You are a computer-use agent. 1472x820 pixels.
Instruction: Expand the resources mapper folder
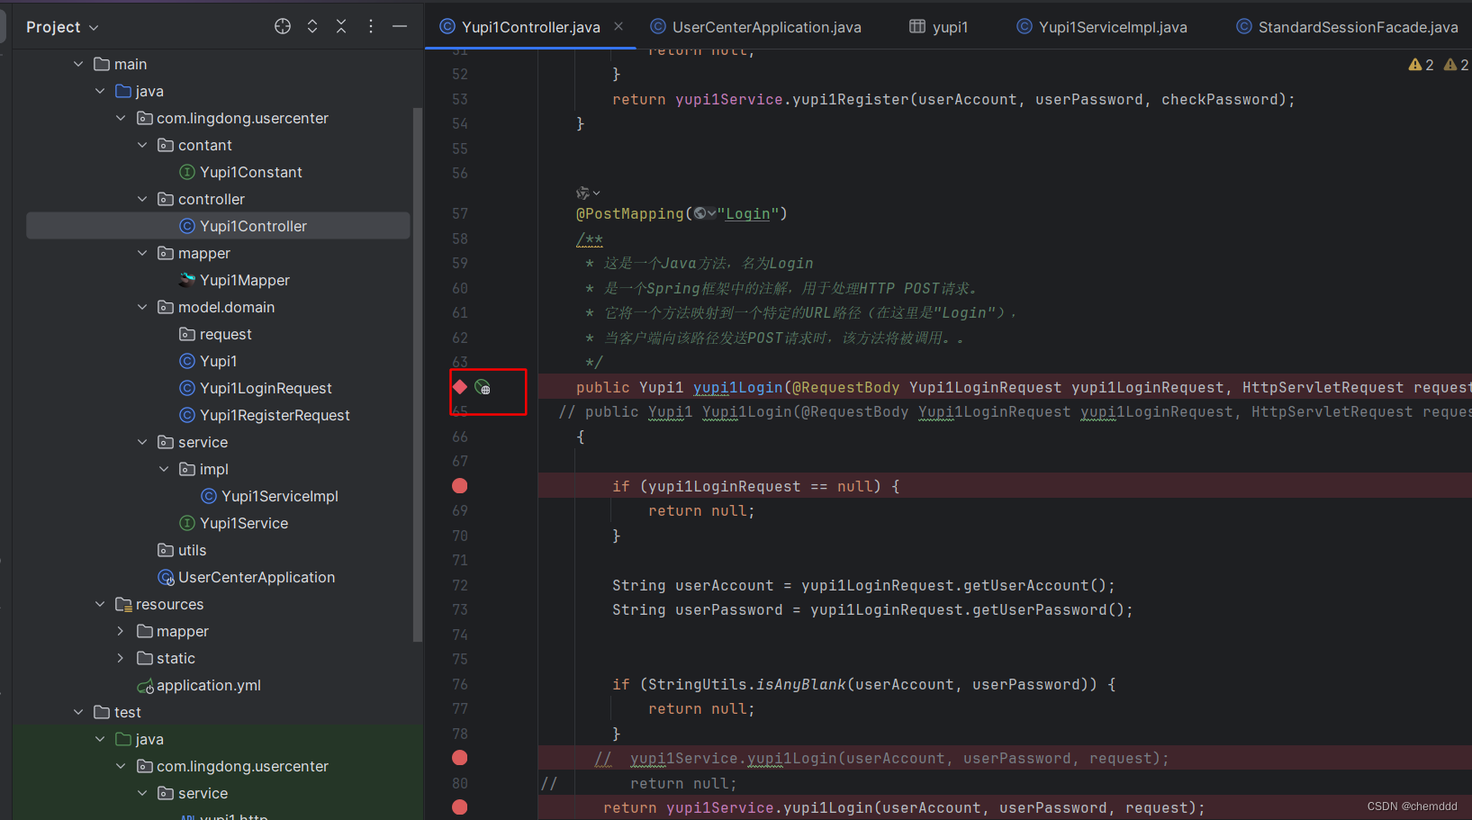(122, 631)
